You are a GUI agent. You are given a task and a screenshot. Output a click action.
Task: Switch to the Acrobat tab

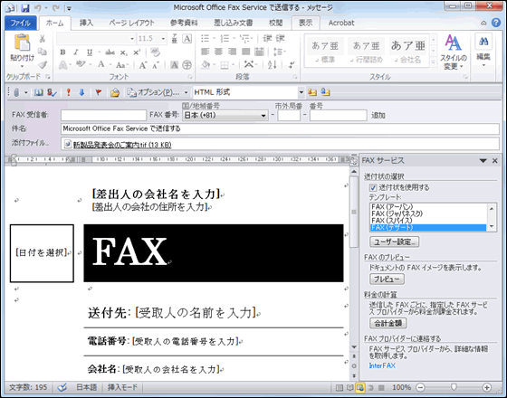pos(341,23)
